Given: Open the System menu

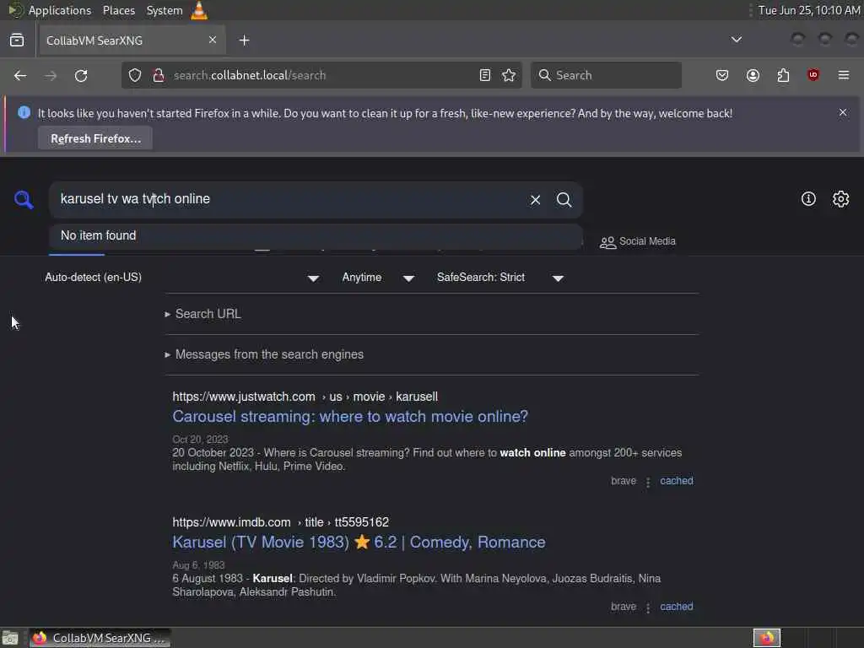Looking at the screenshot, I should [x=165, y=10].
